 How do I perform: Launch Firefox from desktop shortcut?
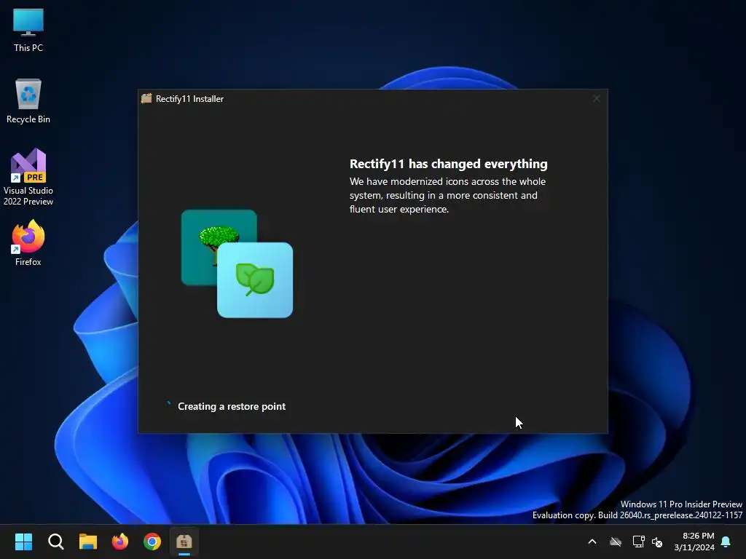pyautogui.click(x=28, y=243)
